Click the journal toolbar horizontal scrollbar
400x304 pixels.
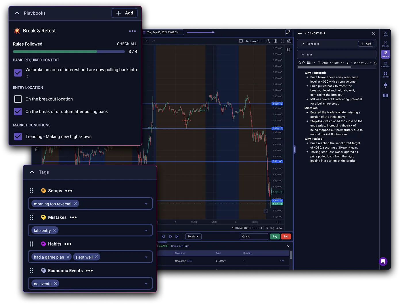(324, 67)
